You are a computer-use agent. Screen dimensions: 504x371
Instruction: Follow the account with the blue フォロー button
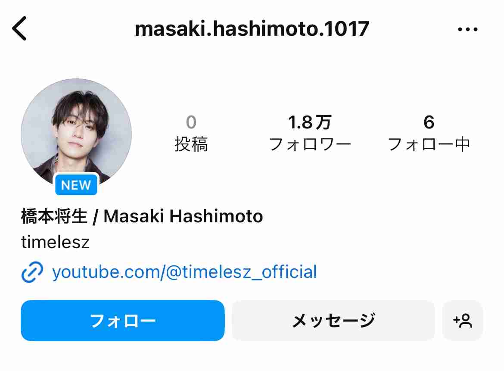point(122,321)
